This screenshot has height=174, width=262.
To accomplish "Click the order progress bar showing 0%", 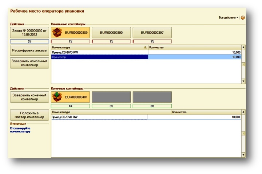I will (x=29, y=41).
